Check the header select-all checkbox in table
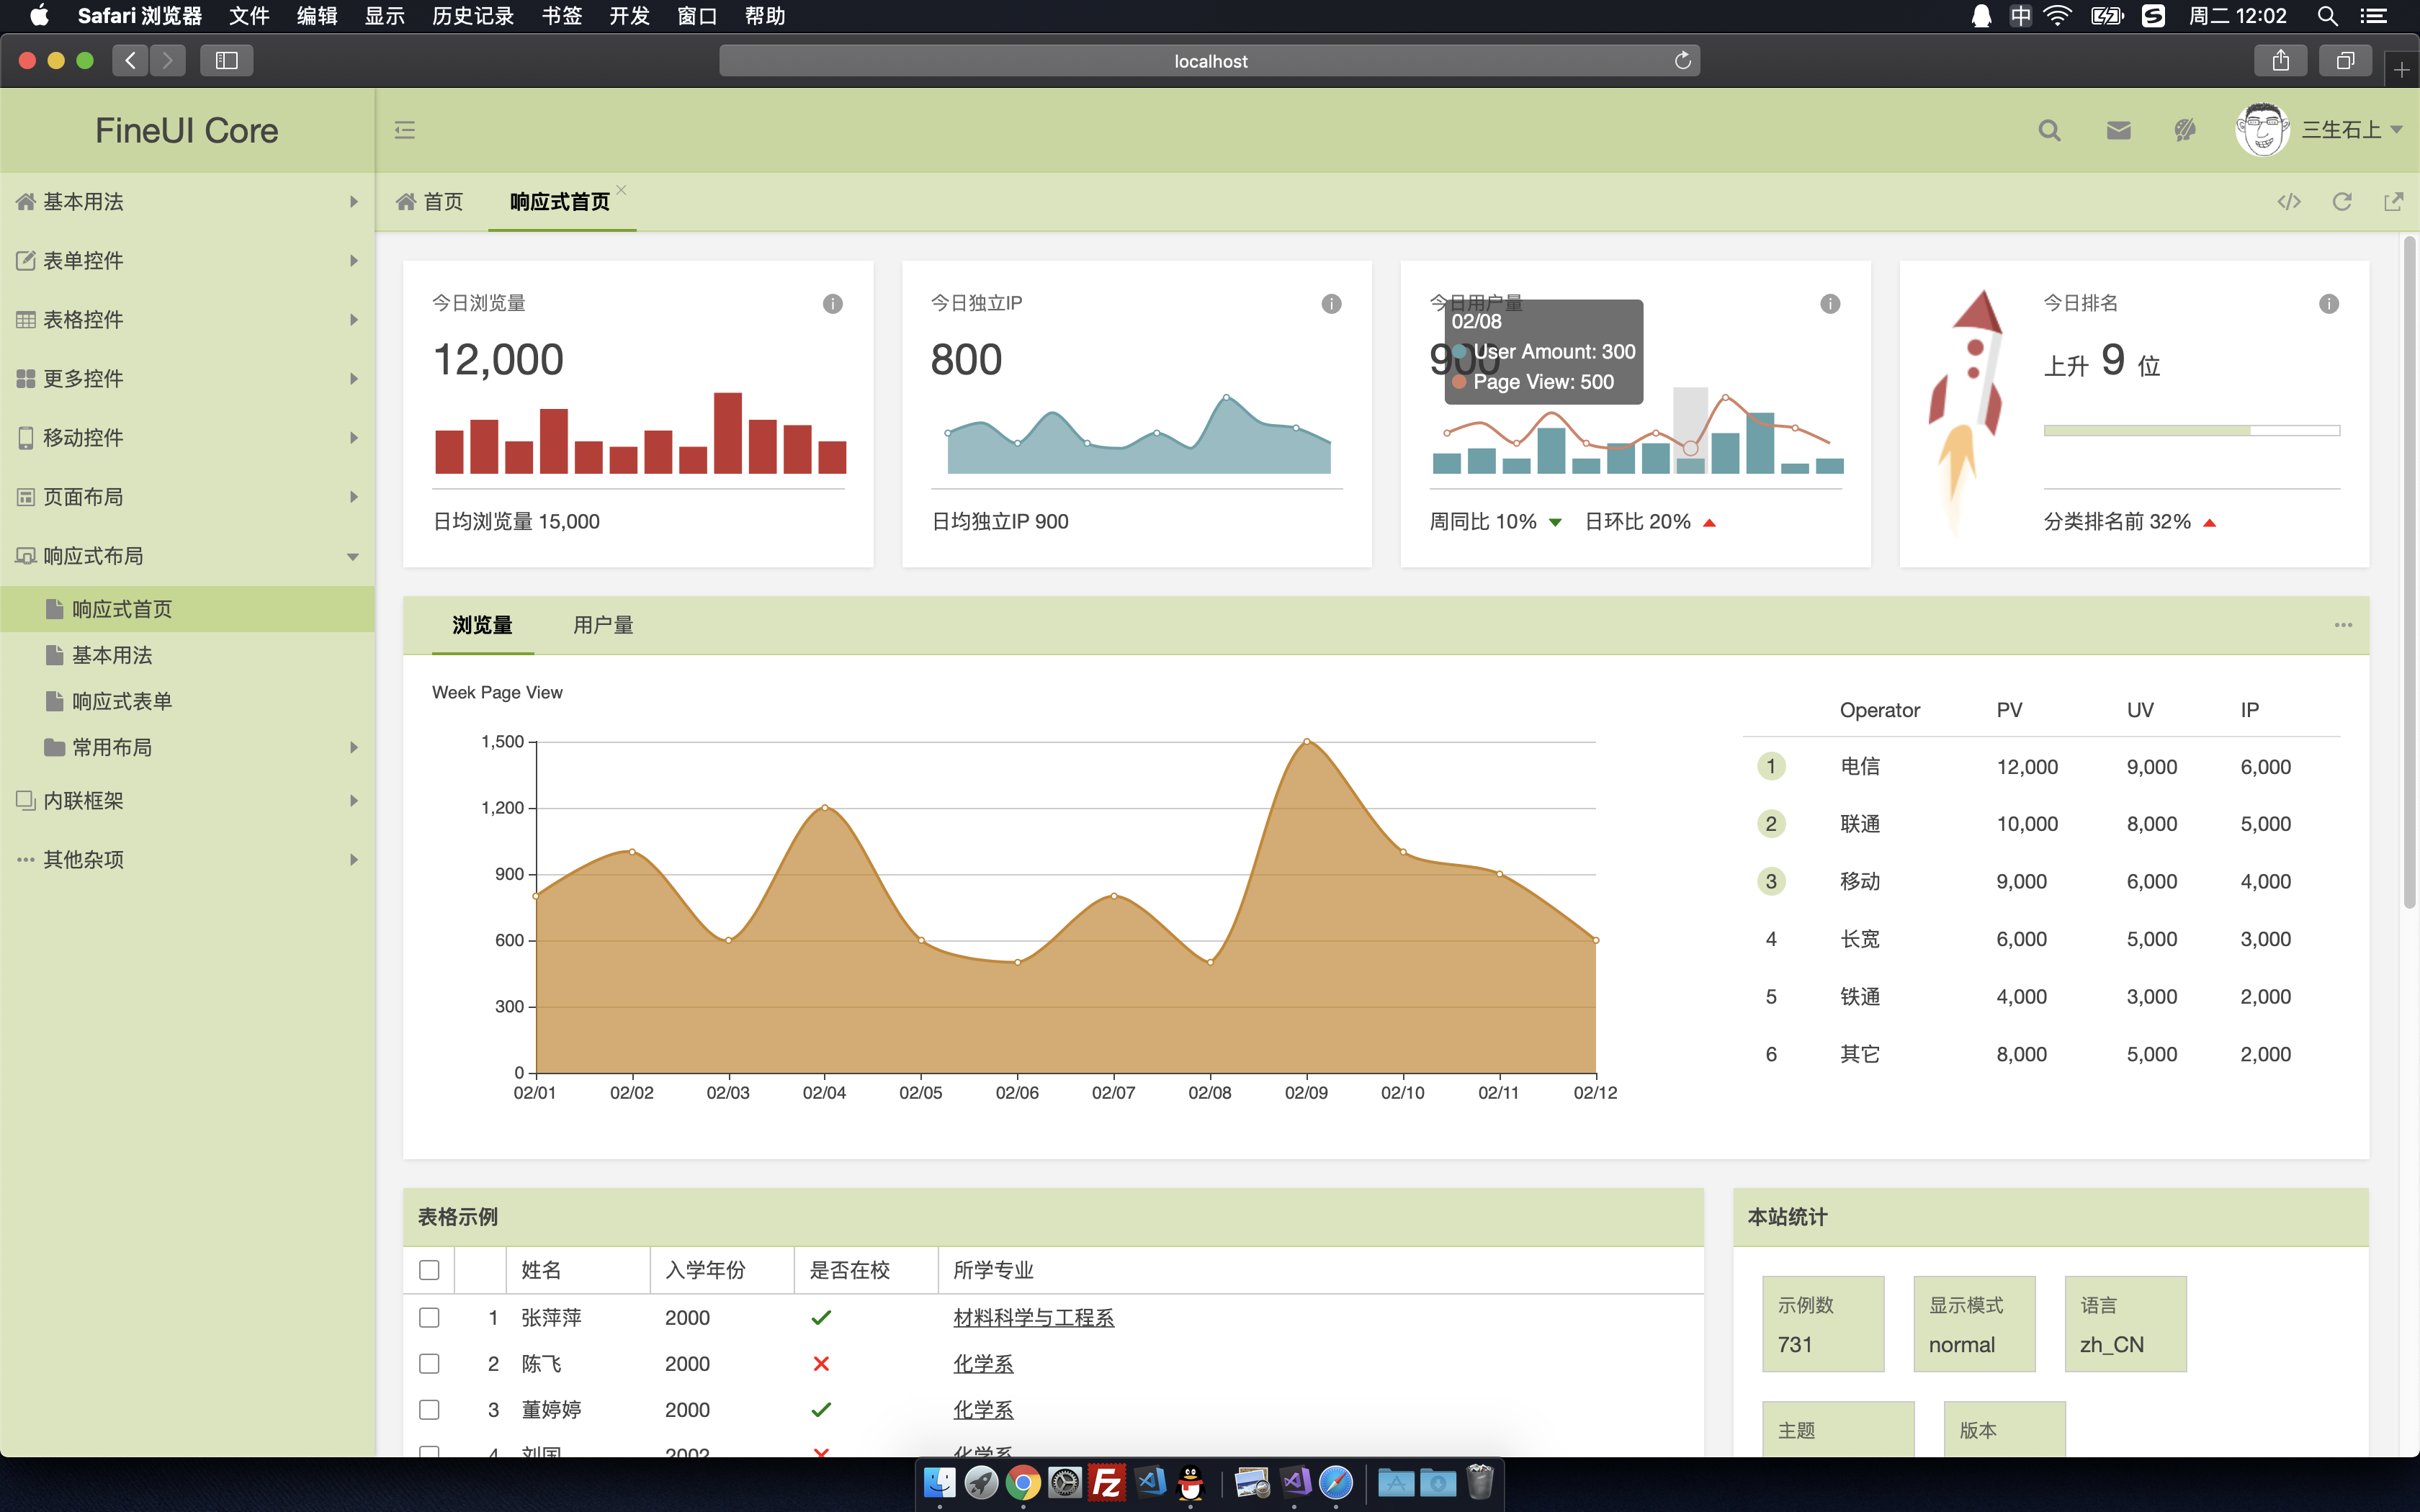The width and height of the screenshot is (2420, 1512). [429, 1270]
